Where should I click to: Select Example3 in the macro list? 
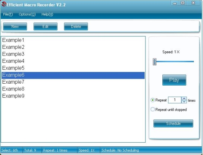(73, 54)
